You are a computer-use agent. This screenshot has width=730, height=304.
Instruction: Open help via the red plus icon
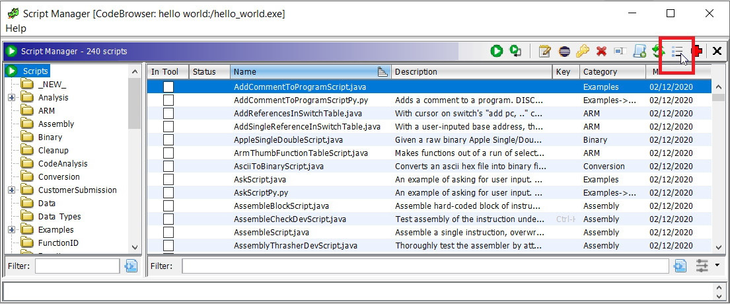click(x=698, y=51)
